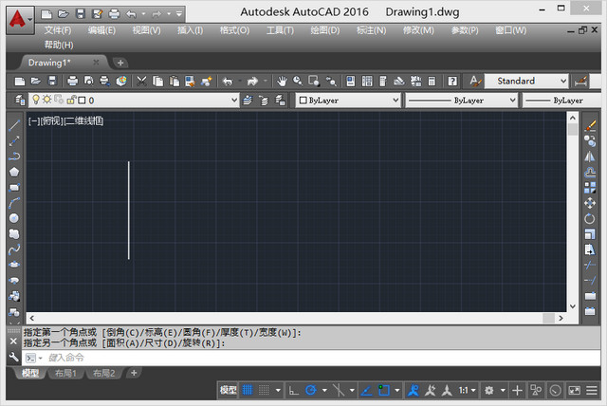This screenshot has height=406, width=607.
Task: Toggle the drawing grid display
Action: 248,390
